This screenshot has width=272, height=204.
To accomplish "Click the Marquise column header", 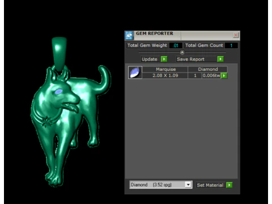I will [165, 69].
